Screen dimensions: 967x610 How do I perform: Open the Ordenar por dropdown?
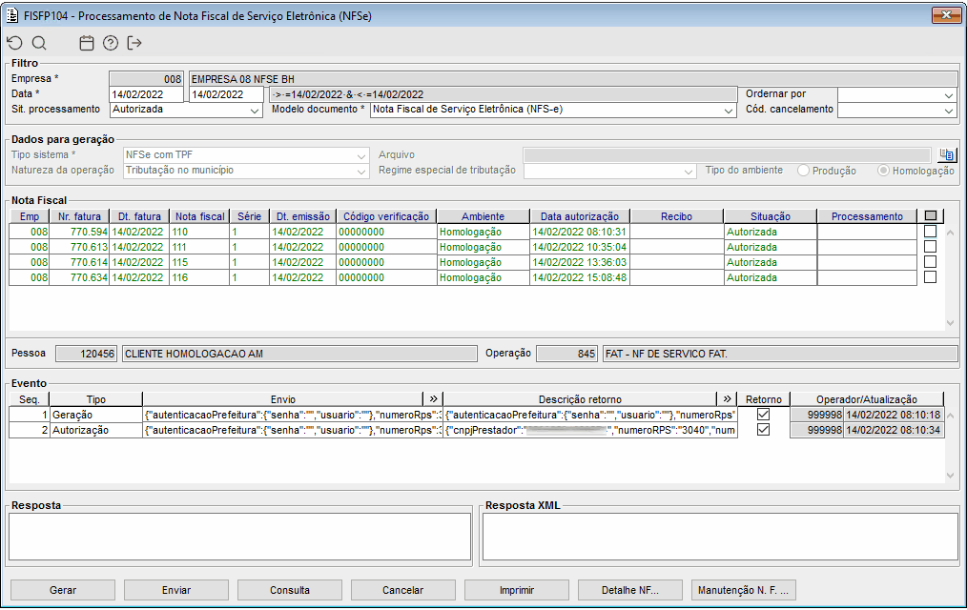point(948,95)
